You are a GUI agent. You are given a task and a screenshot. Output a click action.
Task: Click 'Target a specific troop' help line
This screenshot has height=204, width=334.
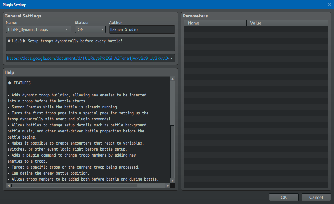click(x=74, y=167)
